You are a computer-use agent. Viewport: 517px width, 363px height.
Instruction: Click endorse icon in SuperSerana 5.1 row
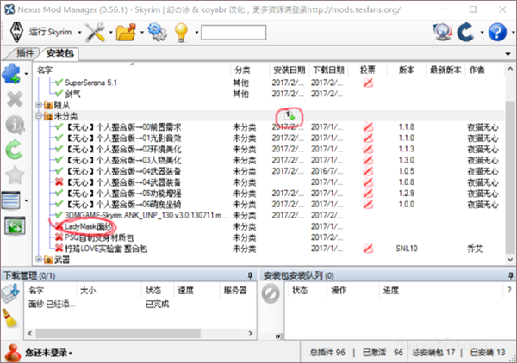[368, 83]
